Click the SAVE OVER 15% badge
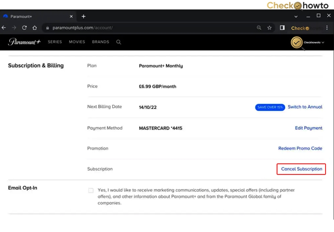 point(270,107)
